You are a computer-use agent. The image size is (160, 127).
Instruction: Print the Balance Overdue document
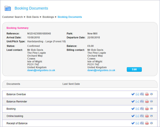click(151, 94)
